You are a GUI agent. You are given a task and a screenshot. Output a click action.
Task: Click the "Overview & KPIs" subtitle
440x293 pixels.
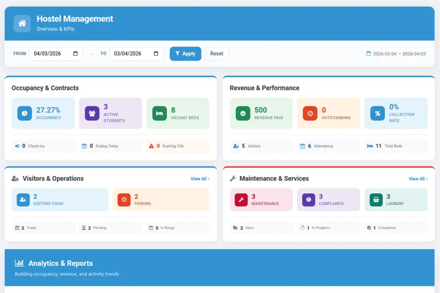tap(55, 29)
